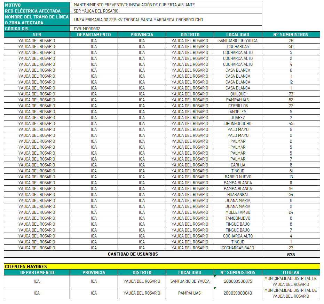Select the HUARANGAL locality cell

(238, 195)
